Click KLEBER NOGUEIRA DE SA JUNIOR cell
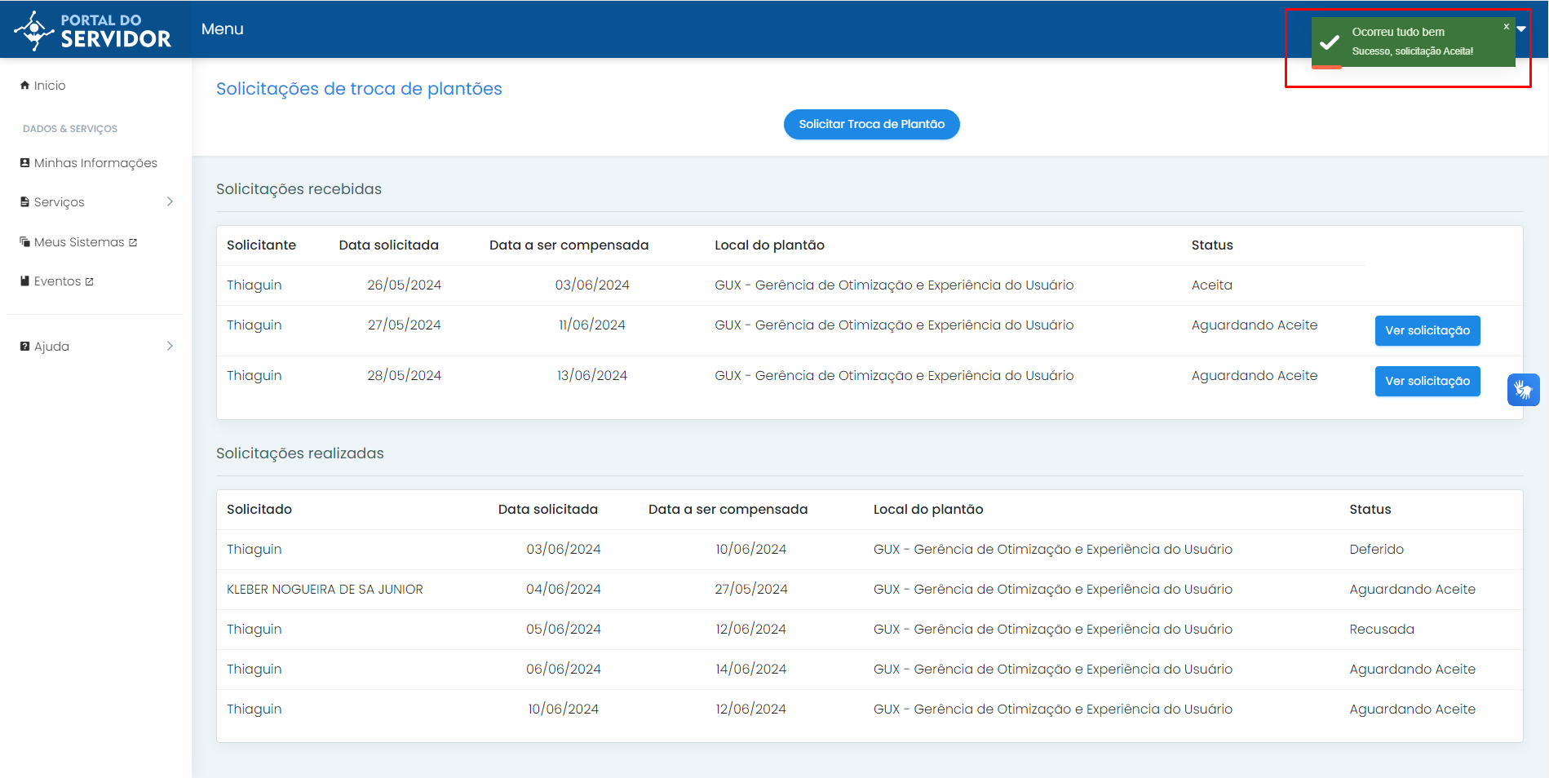The width and height of the screenshot is (1549, 778). [x=325, y=590]
